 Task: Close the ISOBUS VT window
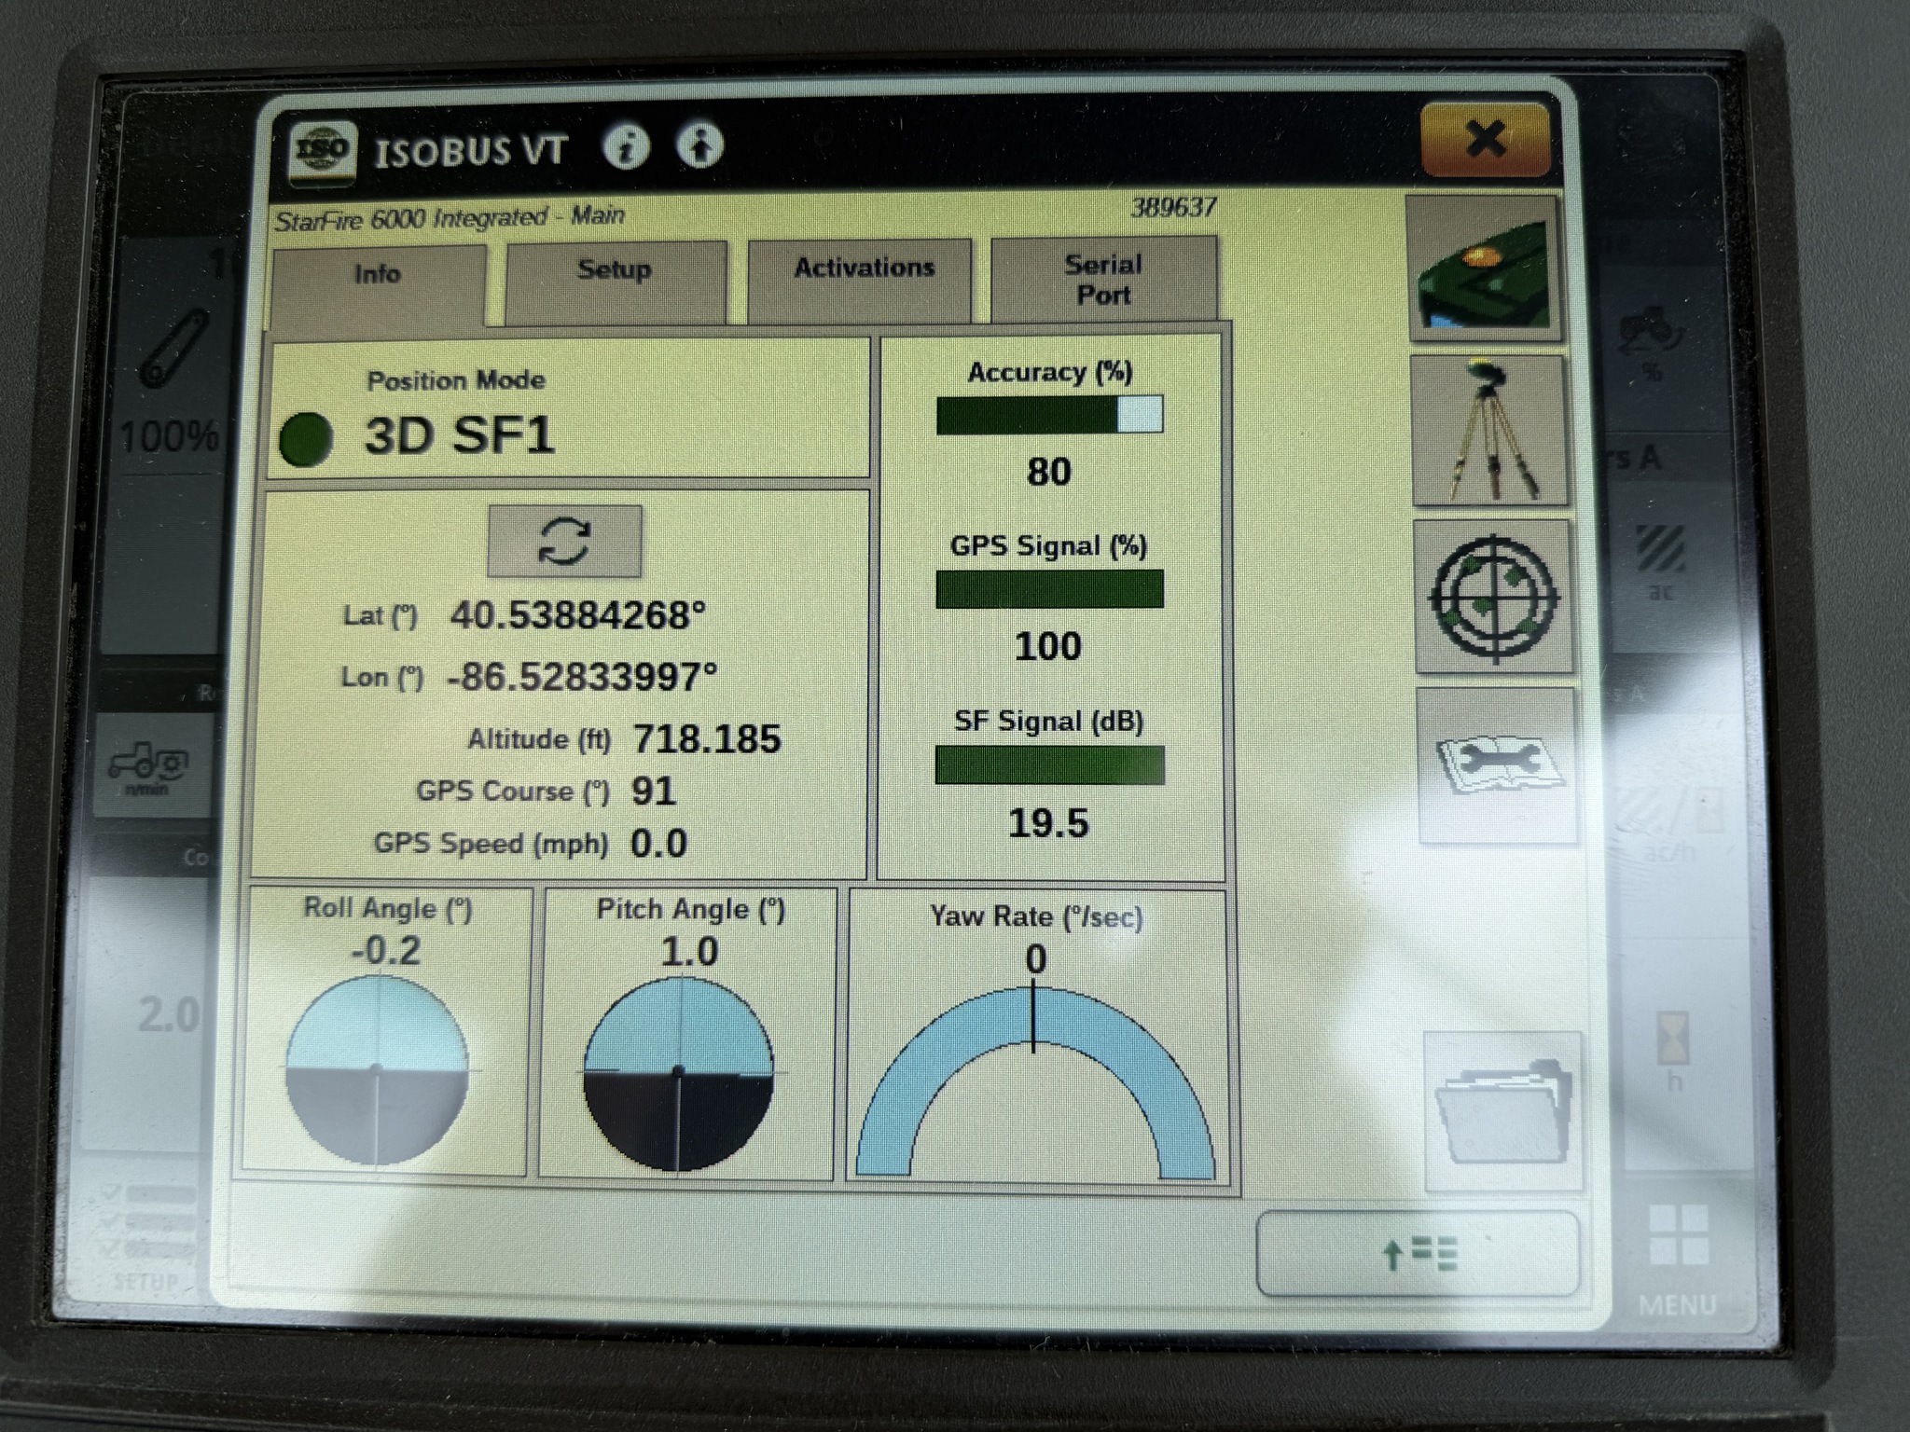click(x=1485, y=140)
